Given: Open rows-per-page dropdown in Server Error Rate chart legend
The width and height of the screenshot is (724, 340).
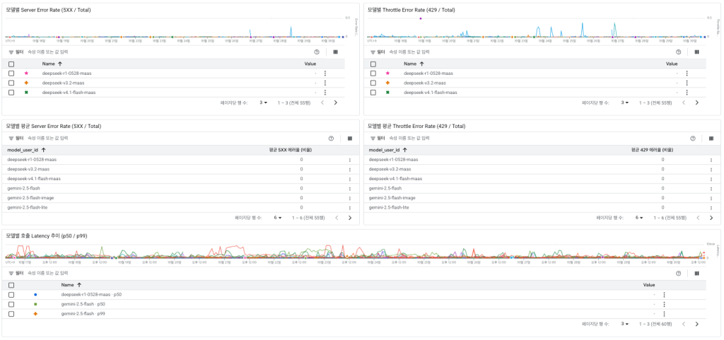Looking at the screenshot, I should coord(263,102).
